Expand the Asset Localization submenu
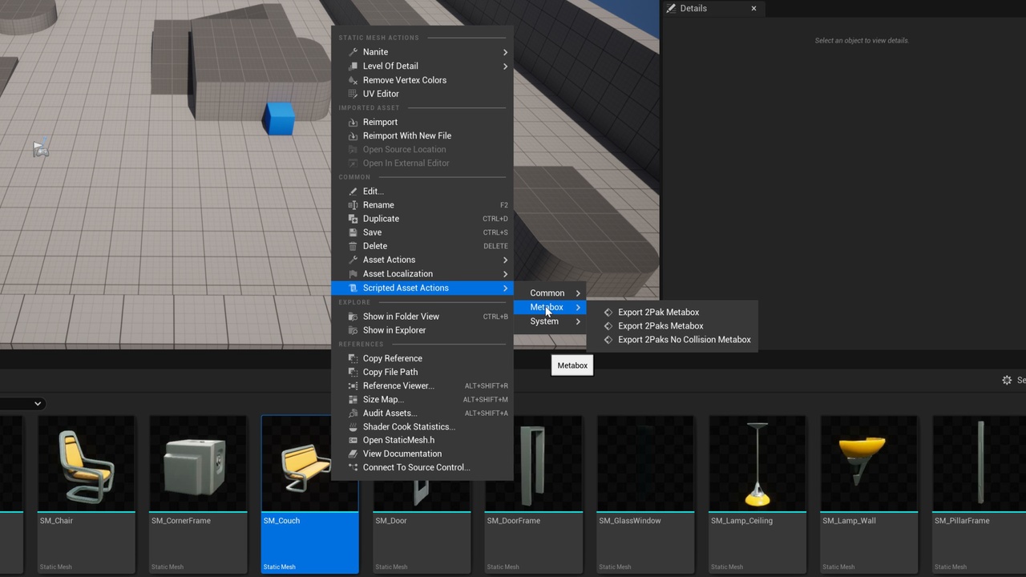The height and width of the screenshot is (577, 1026). click(422, 273)
